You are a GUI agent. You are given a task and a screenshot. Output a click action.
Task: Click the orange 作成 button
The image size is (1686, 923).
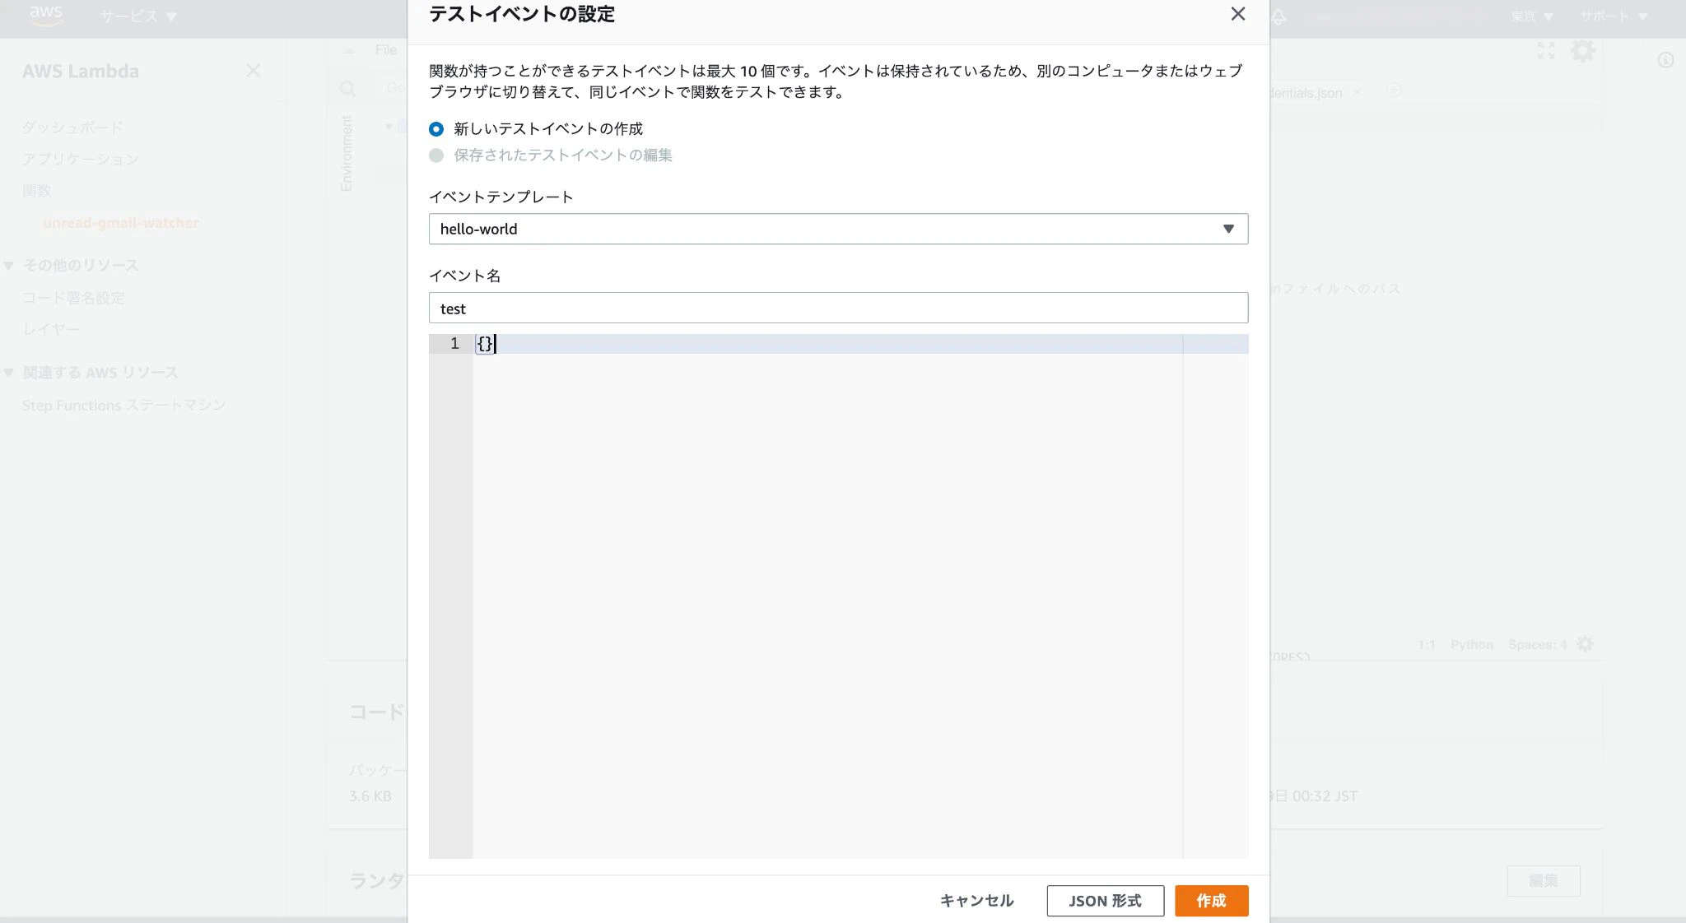pos(1211,901)
